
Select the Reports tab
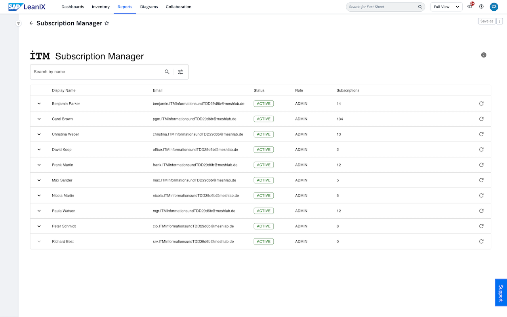coord(125,7)
